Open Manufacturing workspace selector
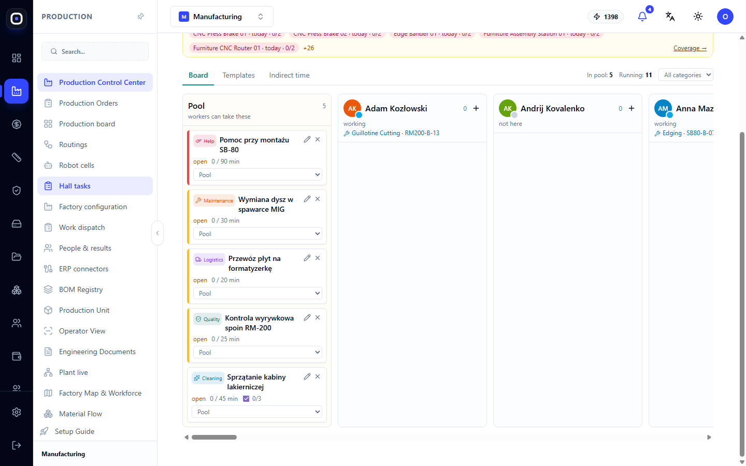 click(x=222, y=17)
